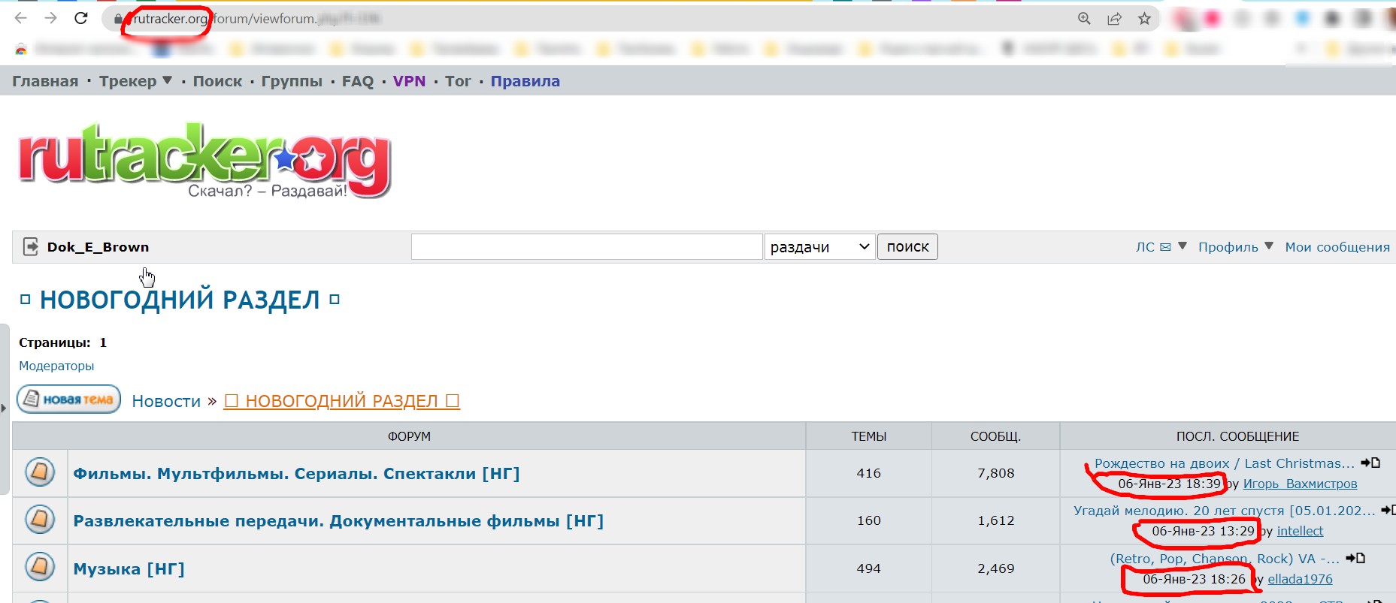Viewport: 1396px width, 603px height.
Task: Click forum icon for Развлекательные передачи row
Action: pyautogui.click(x=40, y=520)
